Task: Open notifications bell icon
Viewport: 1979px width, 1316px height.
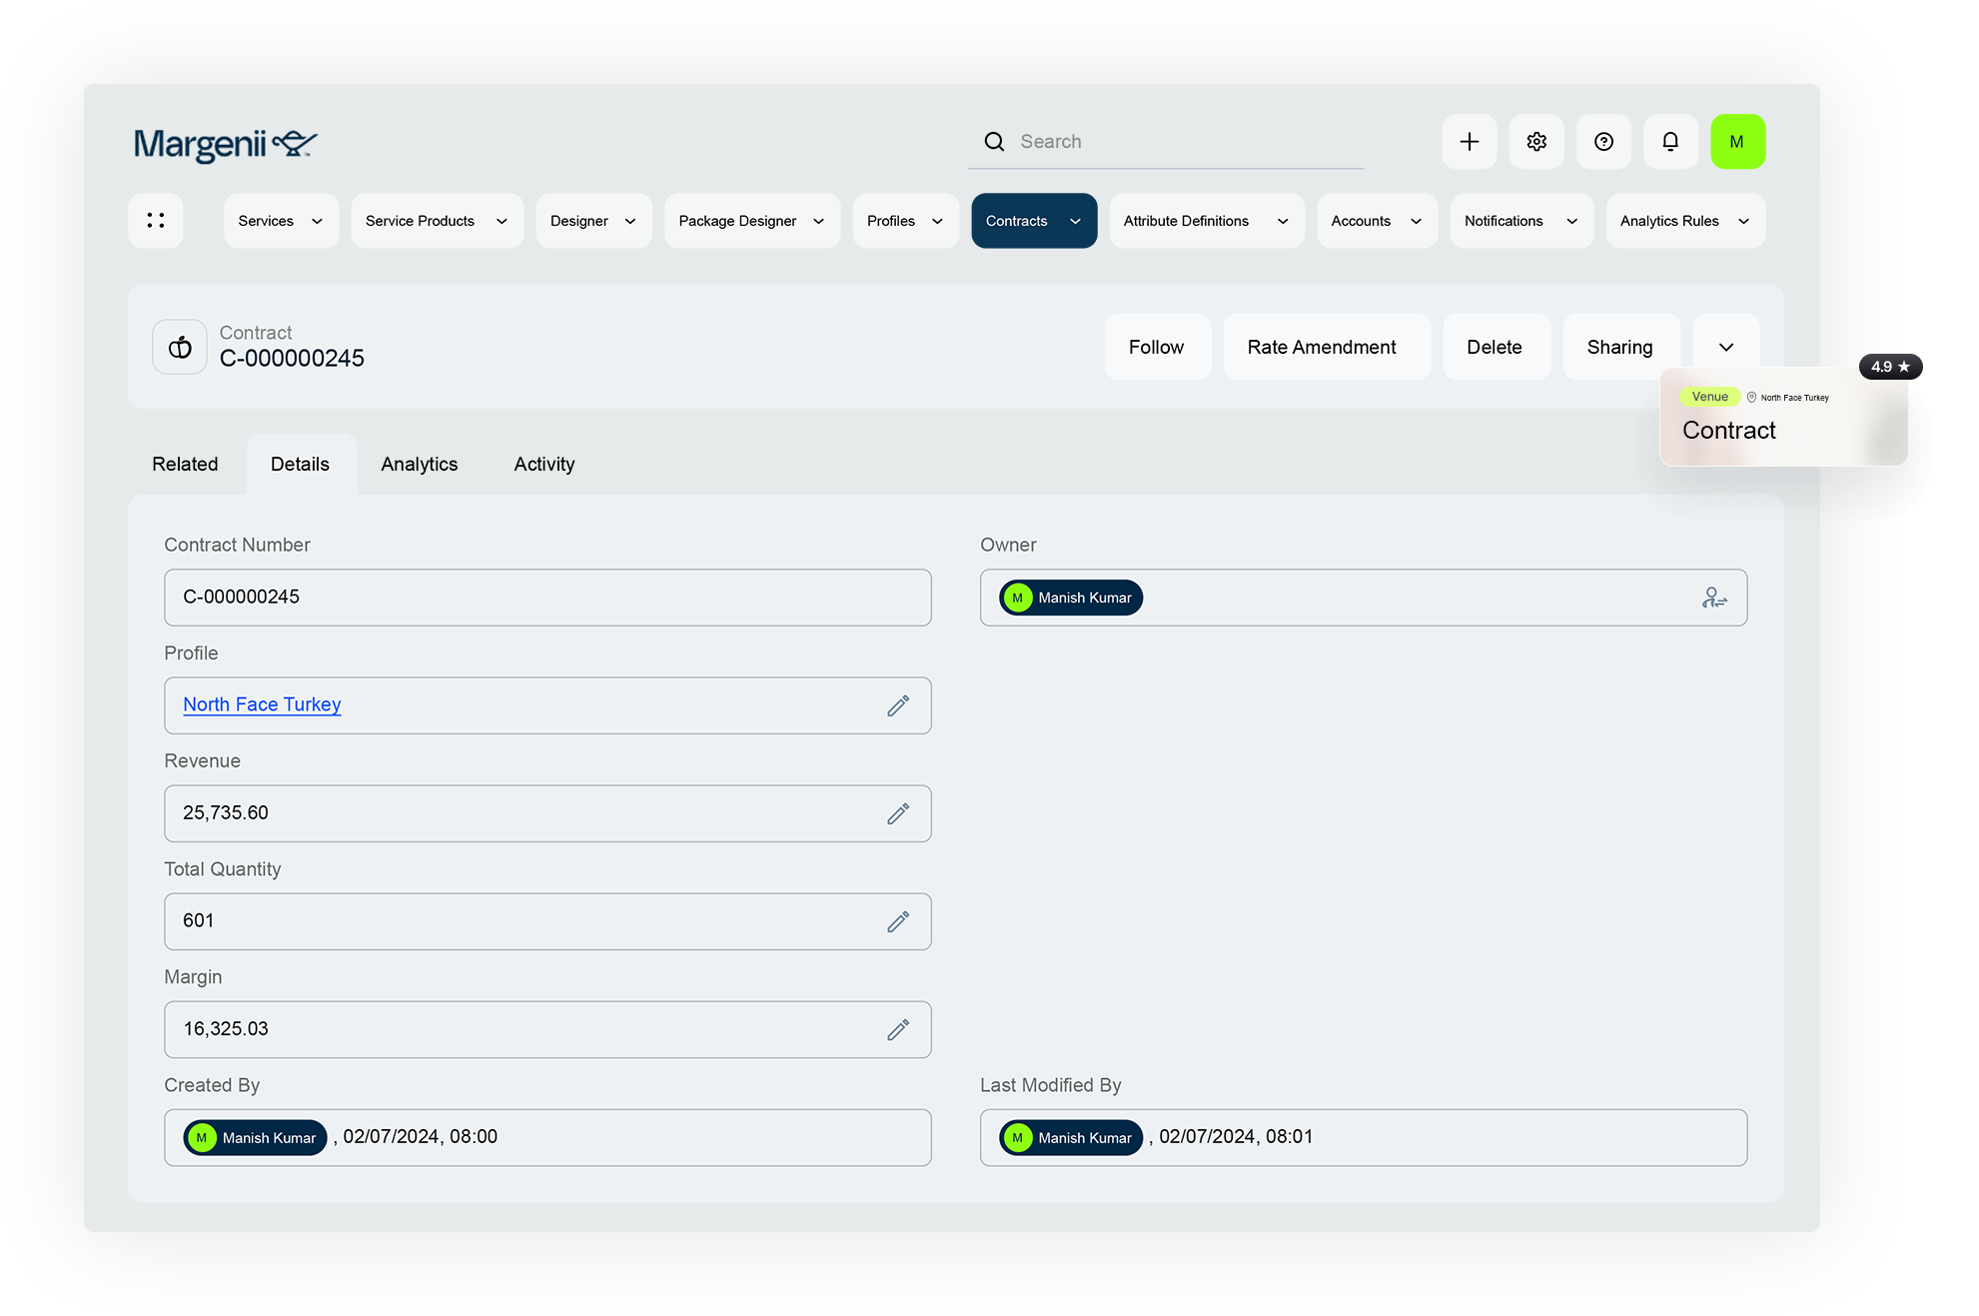Action: (x=1670, y=142)
